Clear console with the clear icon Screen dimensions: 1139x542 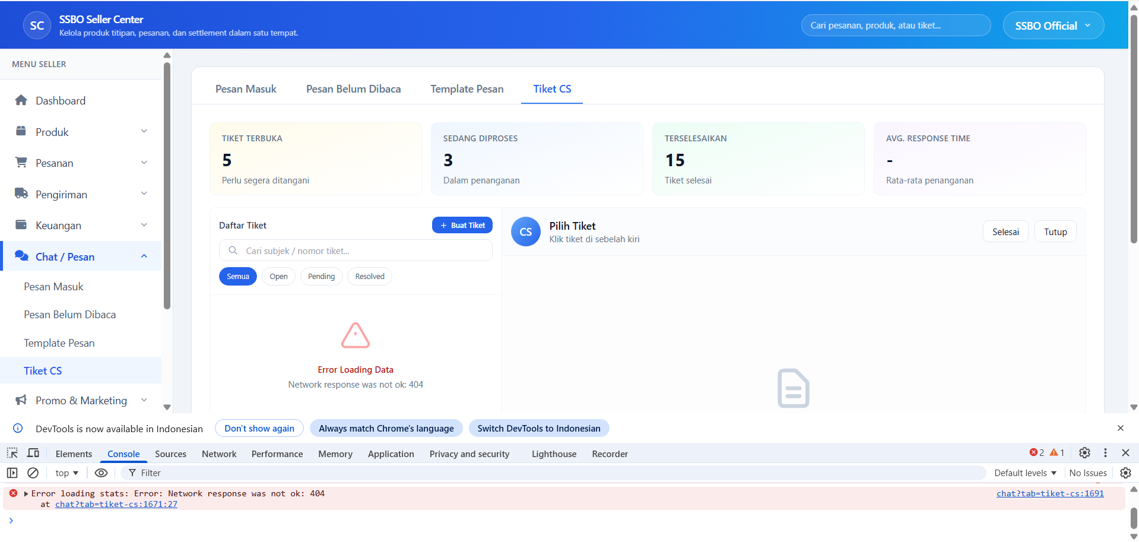coord(33,473)
